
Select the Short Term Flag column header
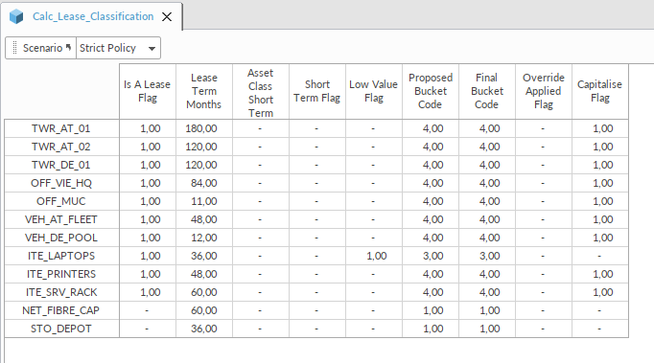(x=317, y=91)
